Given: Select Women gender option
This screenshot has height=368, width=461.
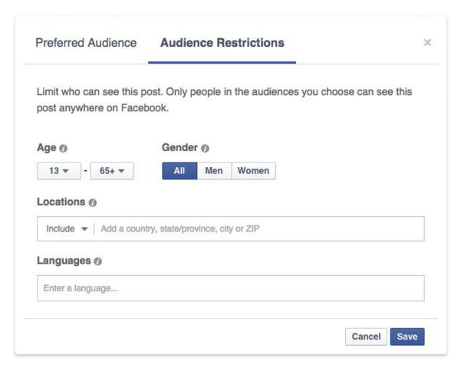Looking at the screenshot, I should point(253,171).
